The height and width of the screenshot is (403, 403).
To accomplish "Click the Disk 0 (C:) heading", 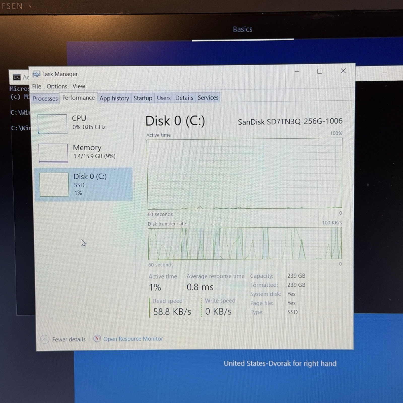I will point(175,121).
